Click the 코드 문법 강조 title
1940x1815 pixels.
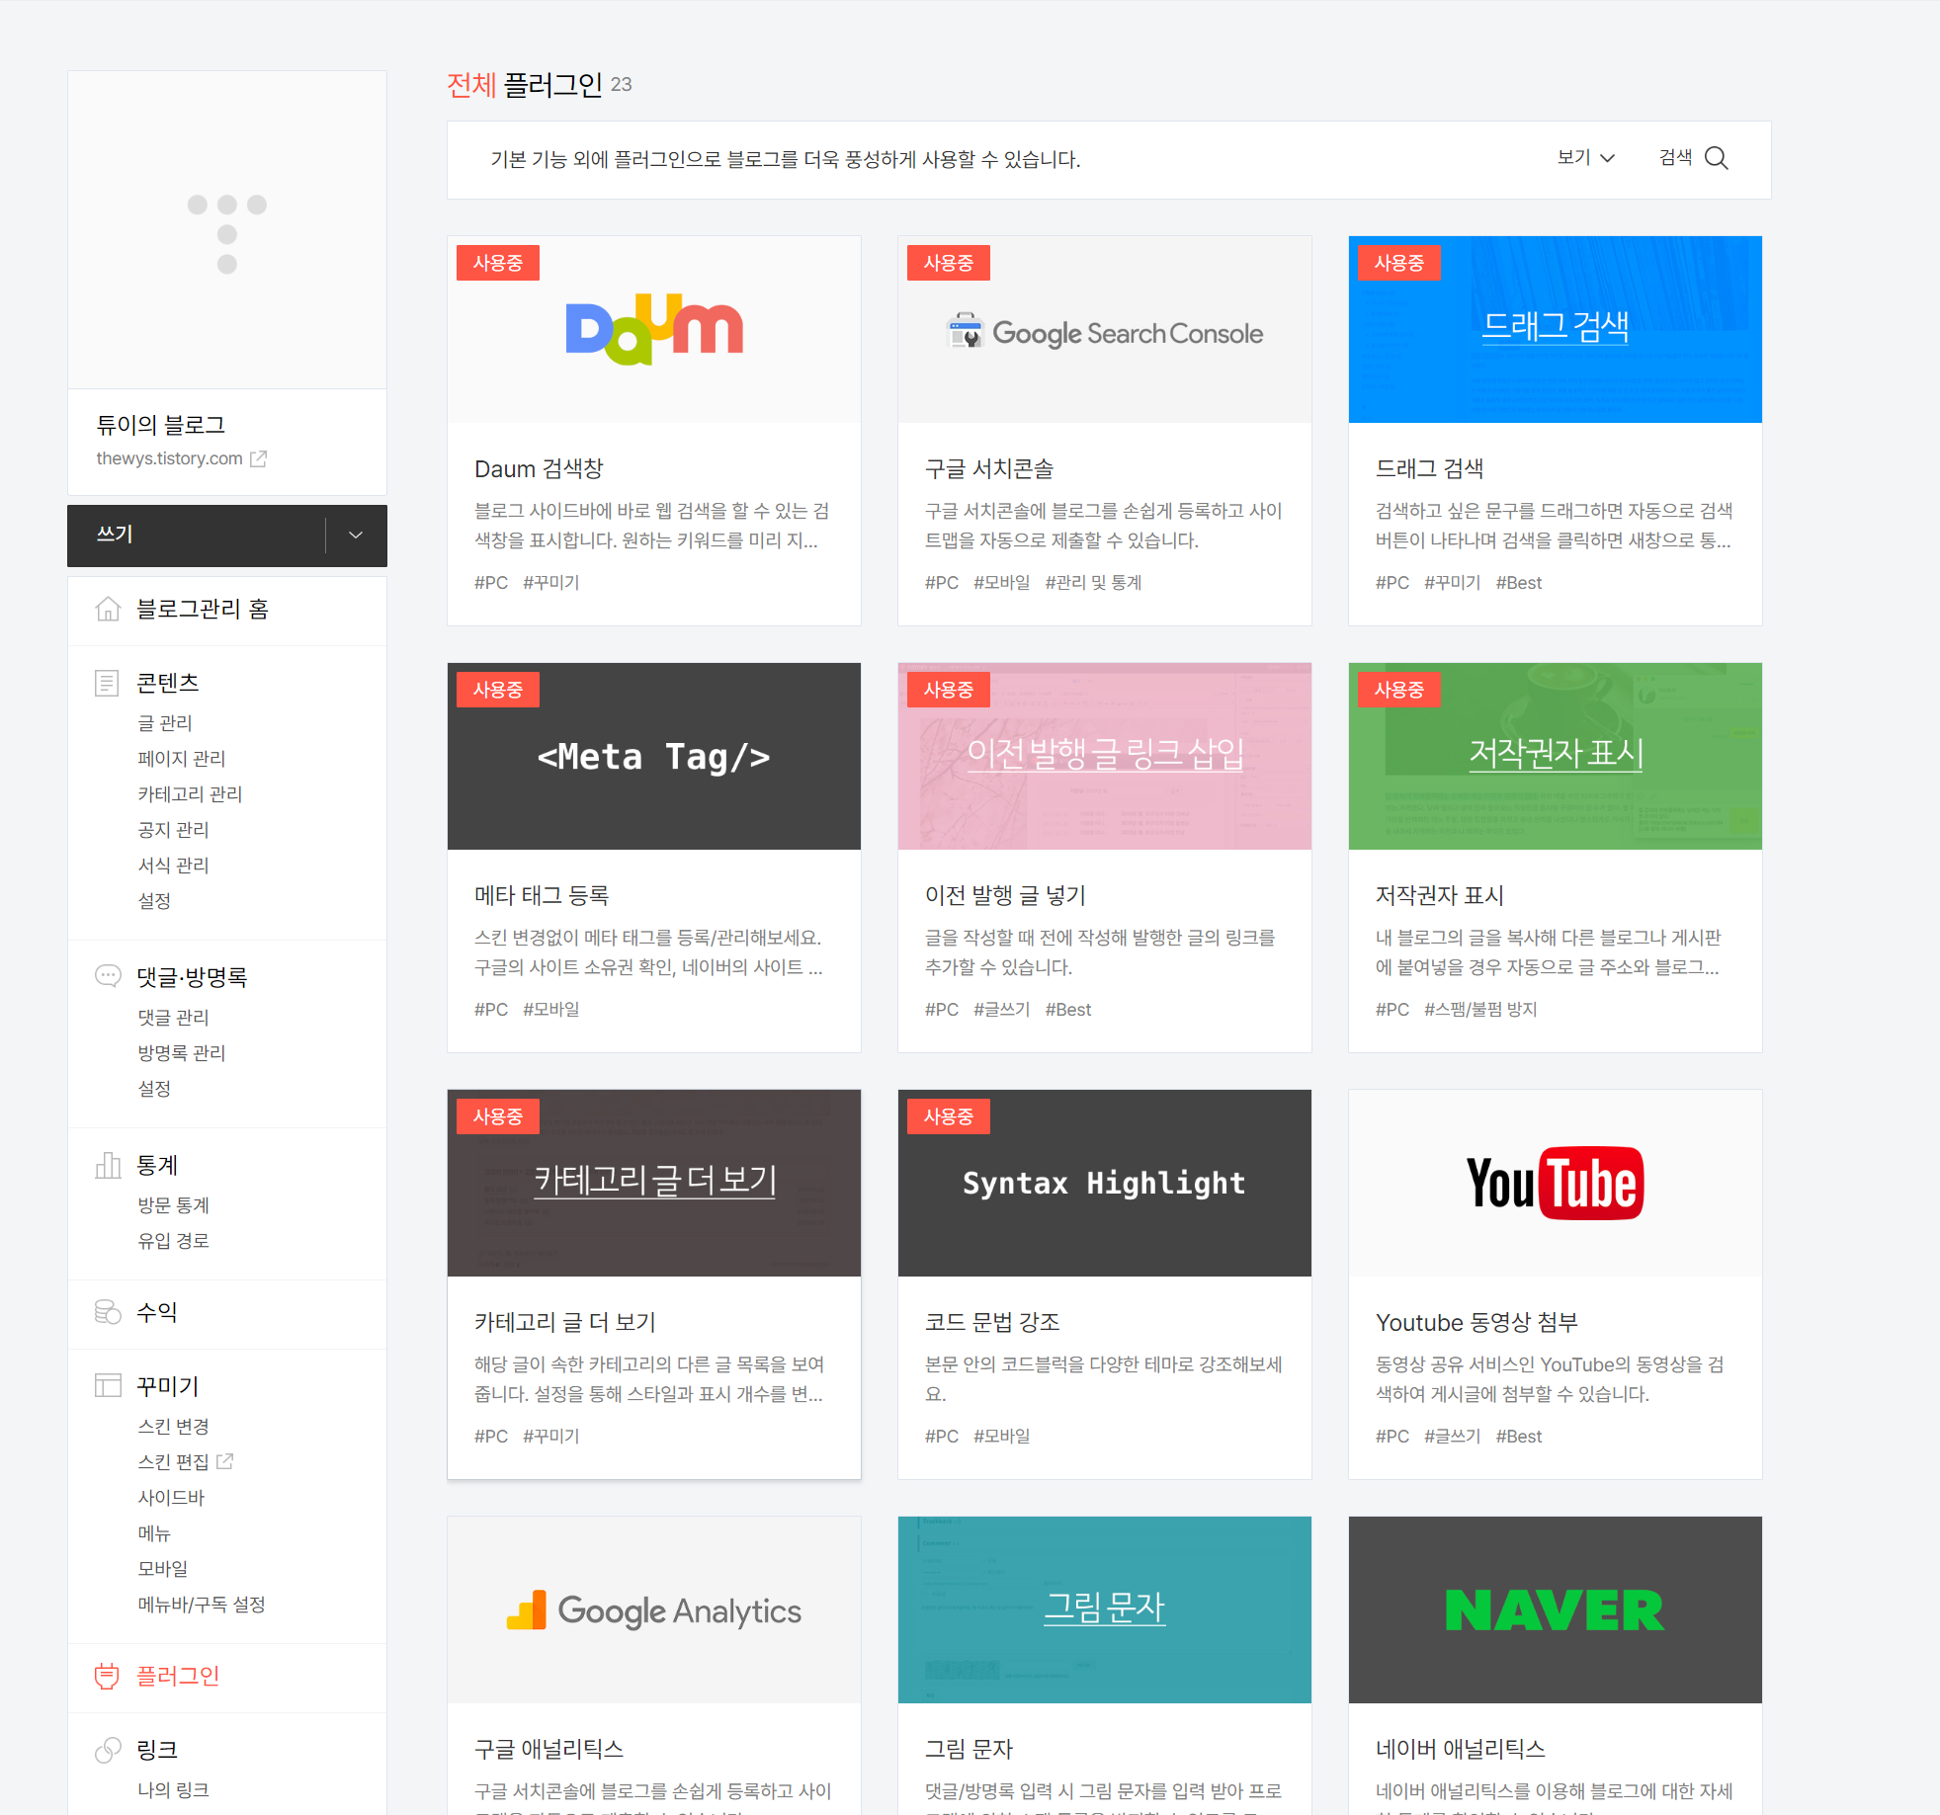(992, 1322)
